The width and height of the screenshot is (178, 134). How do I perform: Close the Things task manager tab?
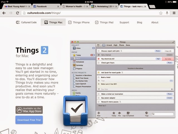pos(145,6)
